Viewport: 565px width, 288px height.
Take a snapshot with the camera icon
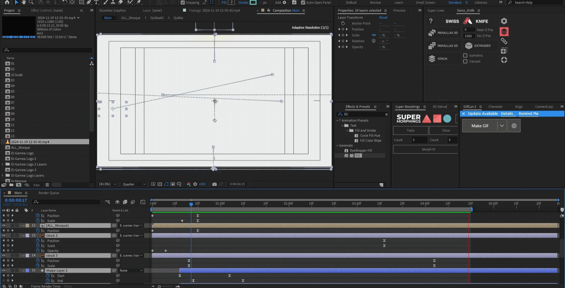click(x=215, y=184)
